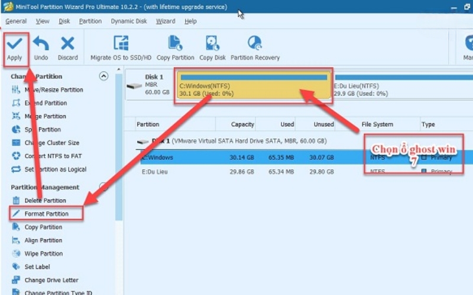
Task: Select Change Cluster Size option
Action: [x=51, y=143]
